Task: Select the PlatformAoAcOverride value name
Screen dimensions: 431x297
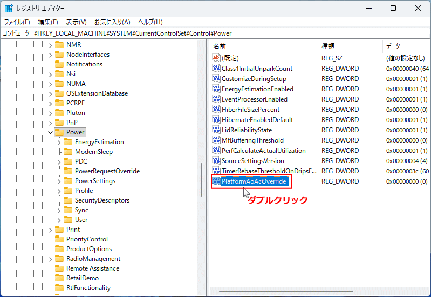Action: (254, 181)
